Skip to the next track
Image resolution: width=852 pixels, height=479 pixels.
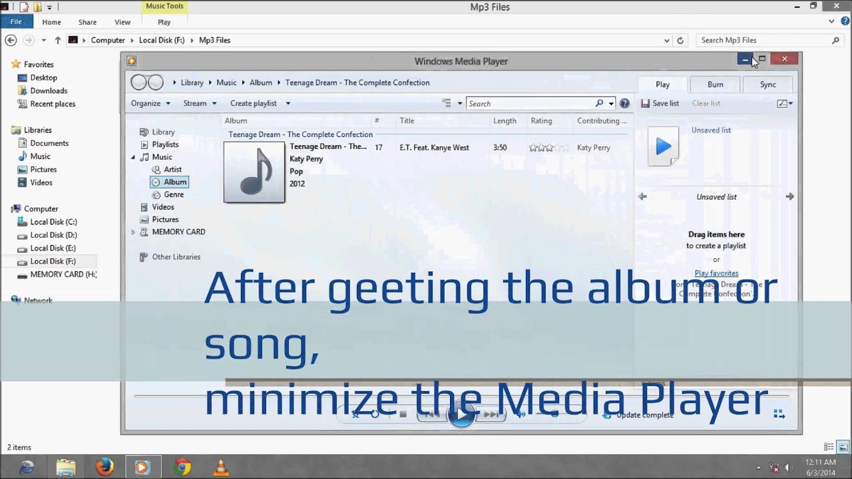click(491, 414)
